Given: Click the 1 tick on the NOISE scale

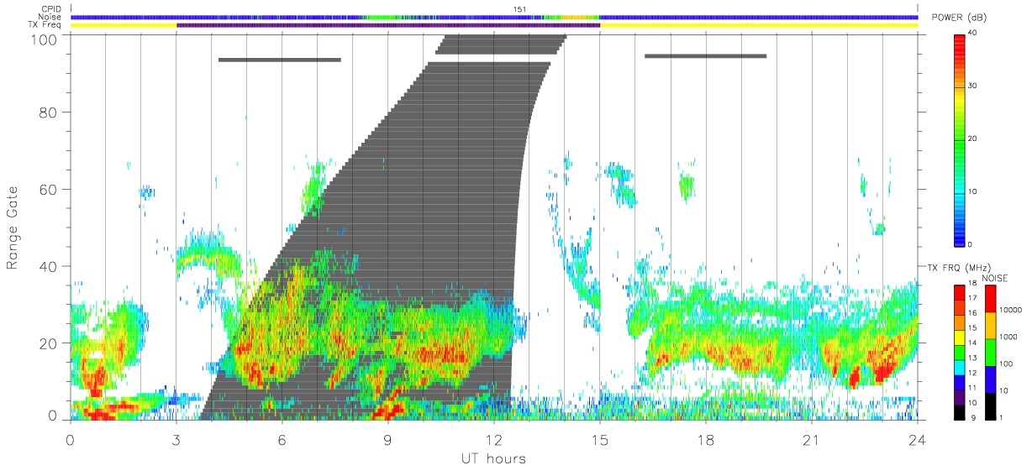Looking at the screenshot, I should click(x=1000, y=417).
